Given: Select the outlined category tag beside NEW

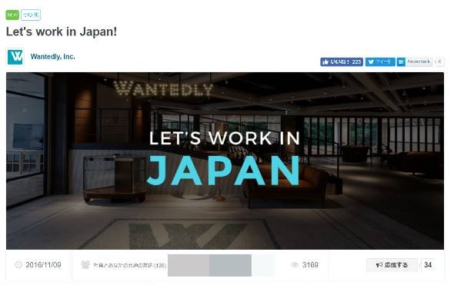Looking at the screenshot, I should [x=31, y=15].
